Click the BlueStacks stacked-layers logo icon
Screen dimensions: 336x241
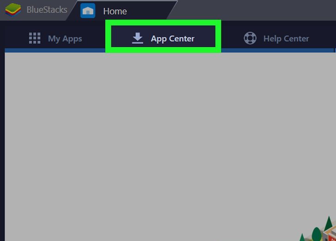click(13, 10)
